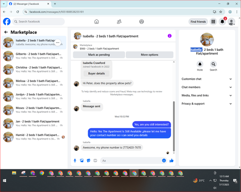Click the chat messages vertical scrollbar
241x192 pixels.
point(174,126)
